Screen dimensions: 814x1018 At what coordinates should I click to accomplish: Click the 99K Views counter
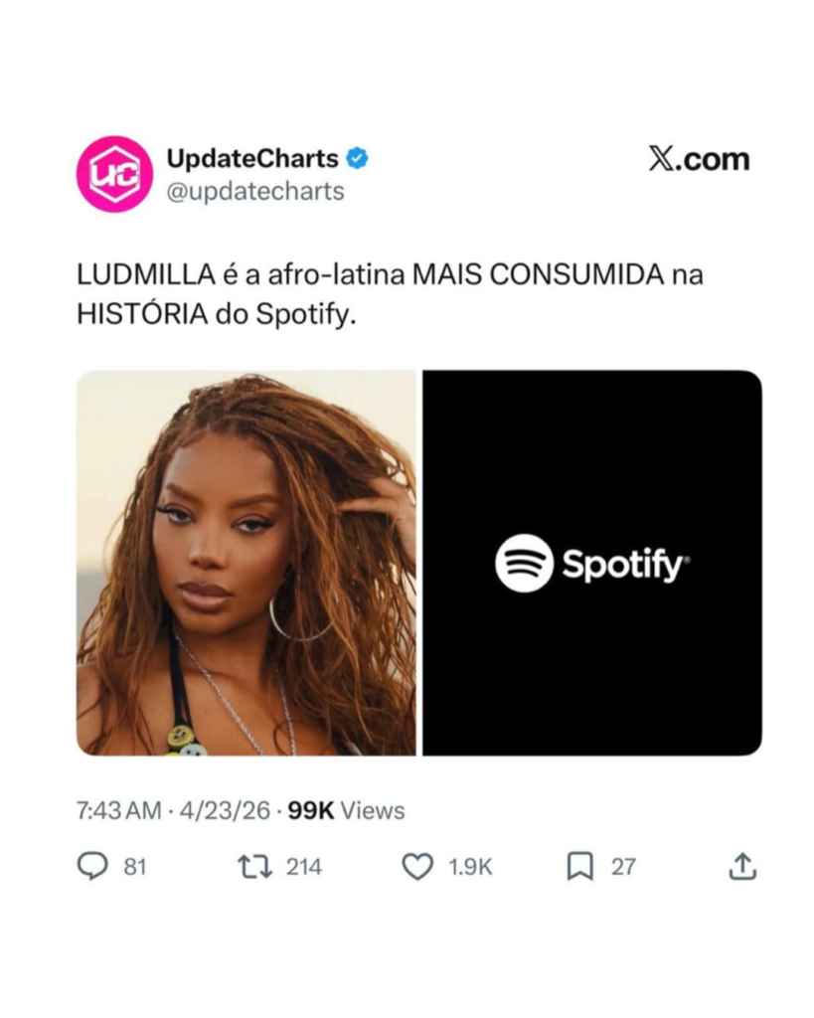(x=346, y=811)
